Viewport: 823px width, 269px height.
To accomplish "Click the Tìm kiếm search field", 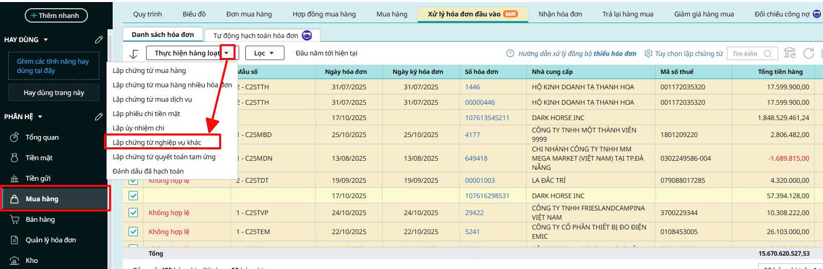I will 745,53.
